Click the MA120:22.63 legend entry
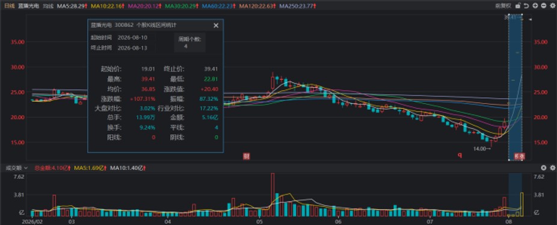Viewport: 557px width, 225px height. pyautogui.click(x=257, y=6)
